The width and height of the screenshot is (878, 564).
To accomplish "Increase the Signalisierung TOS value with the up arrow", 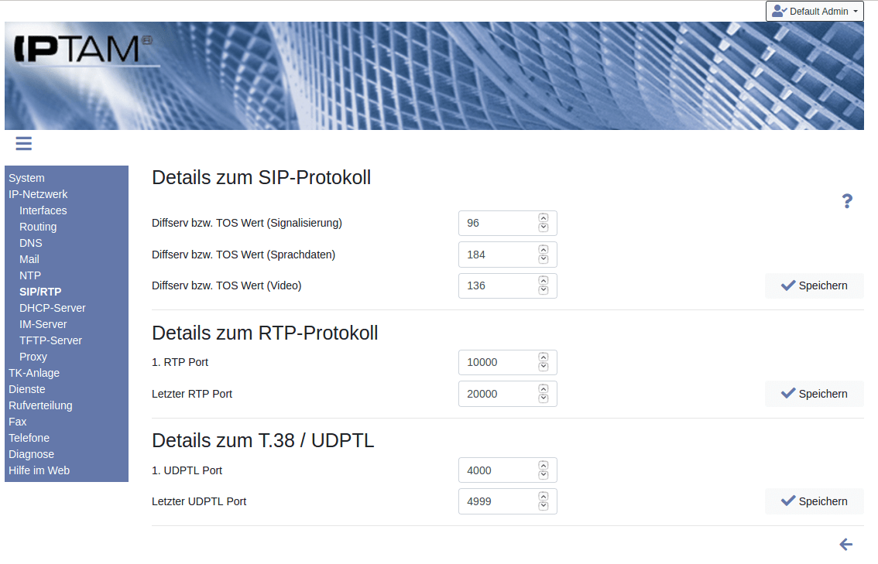I will [544, 219].
